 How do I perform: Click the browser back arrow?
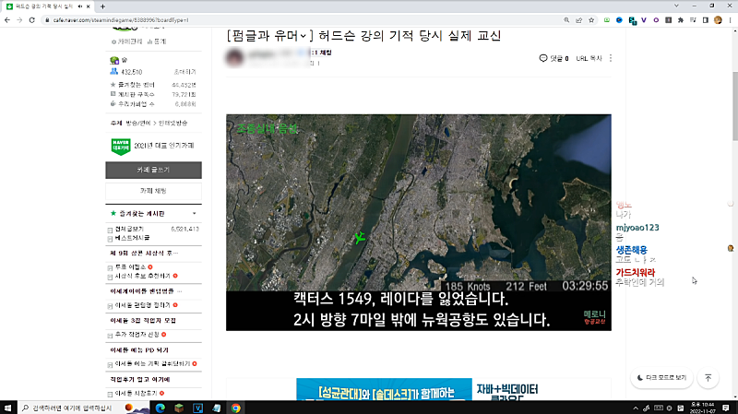coord(7,19)
